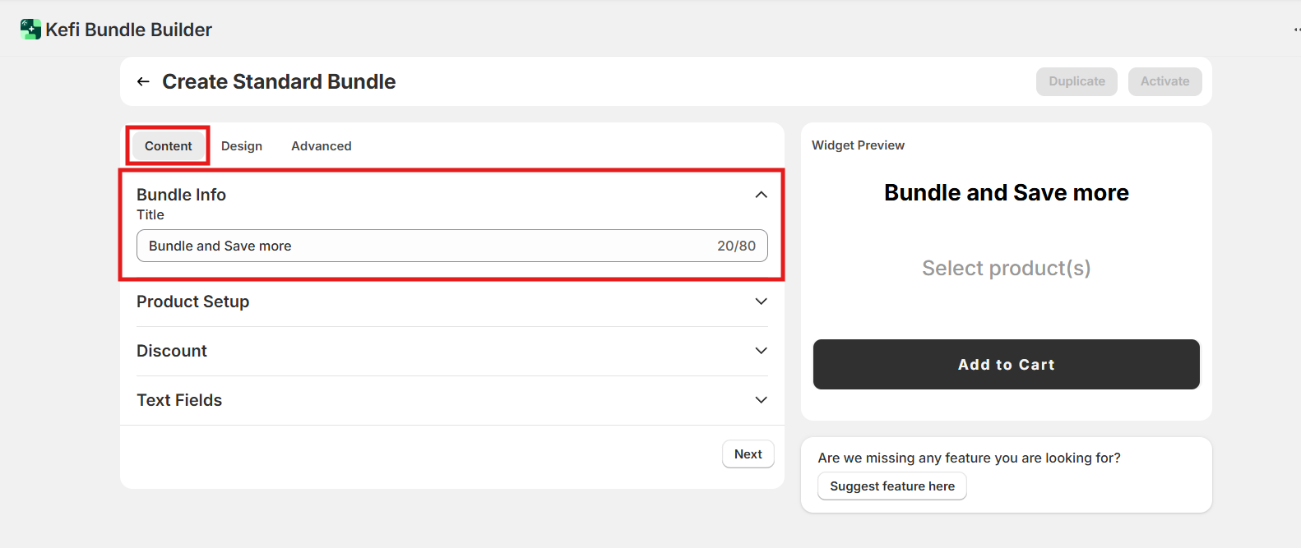
Task: Open the three-dot menu at top right
Action: pos(1296,30)
